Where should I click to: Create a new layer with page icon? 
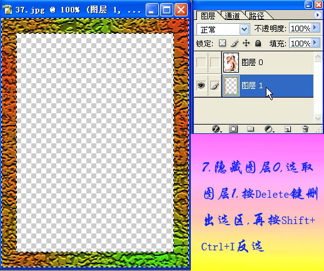tap(288, 129)
